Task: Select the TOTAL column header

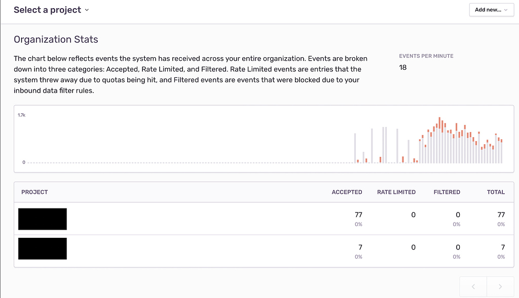Action: [x=496, y=192]
